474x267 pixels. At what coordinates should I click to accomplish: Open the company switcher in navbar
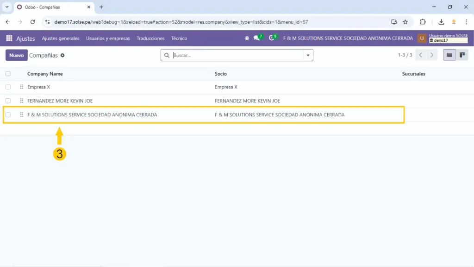pyautogui.click(x=348, y=38)
